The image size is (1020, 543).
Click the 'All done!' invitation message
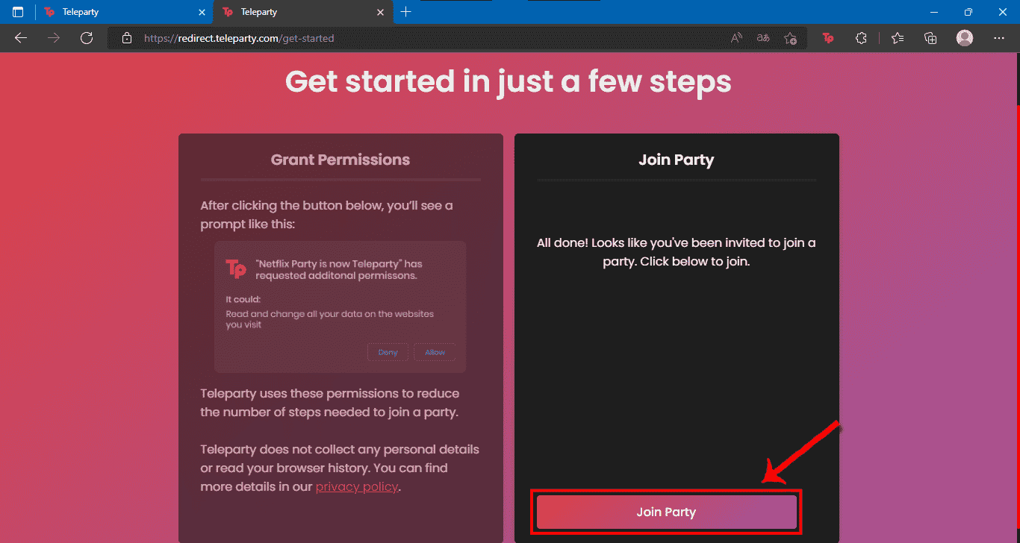click(x=677, y=252)
